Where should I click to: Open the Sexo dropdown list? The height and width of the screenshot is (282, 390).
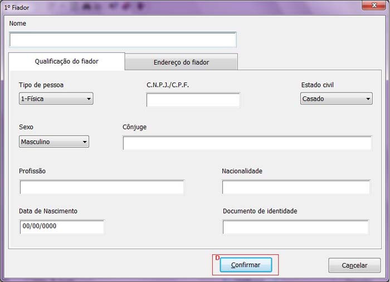click(x=53, y=142)
